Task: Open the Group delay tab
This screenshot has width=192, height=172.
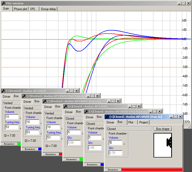Action: [x=48, y=9]
